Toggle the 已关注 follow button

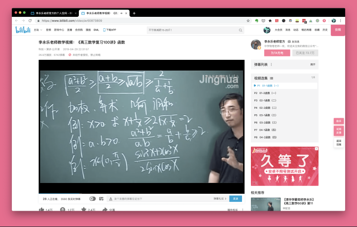(305, 53)
